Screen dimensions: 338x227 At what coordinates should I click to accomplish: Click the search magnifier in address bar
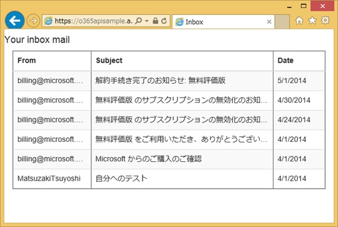[x=139, y=21]
